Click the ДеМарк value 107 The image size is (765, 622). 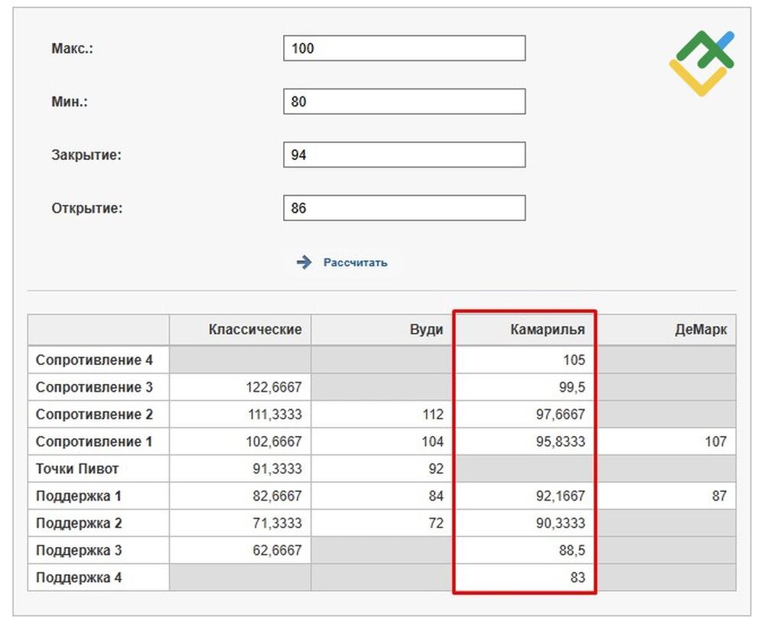[x=716, y=441]
